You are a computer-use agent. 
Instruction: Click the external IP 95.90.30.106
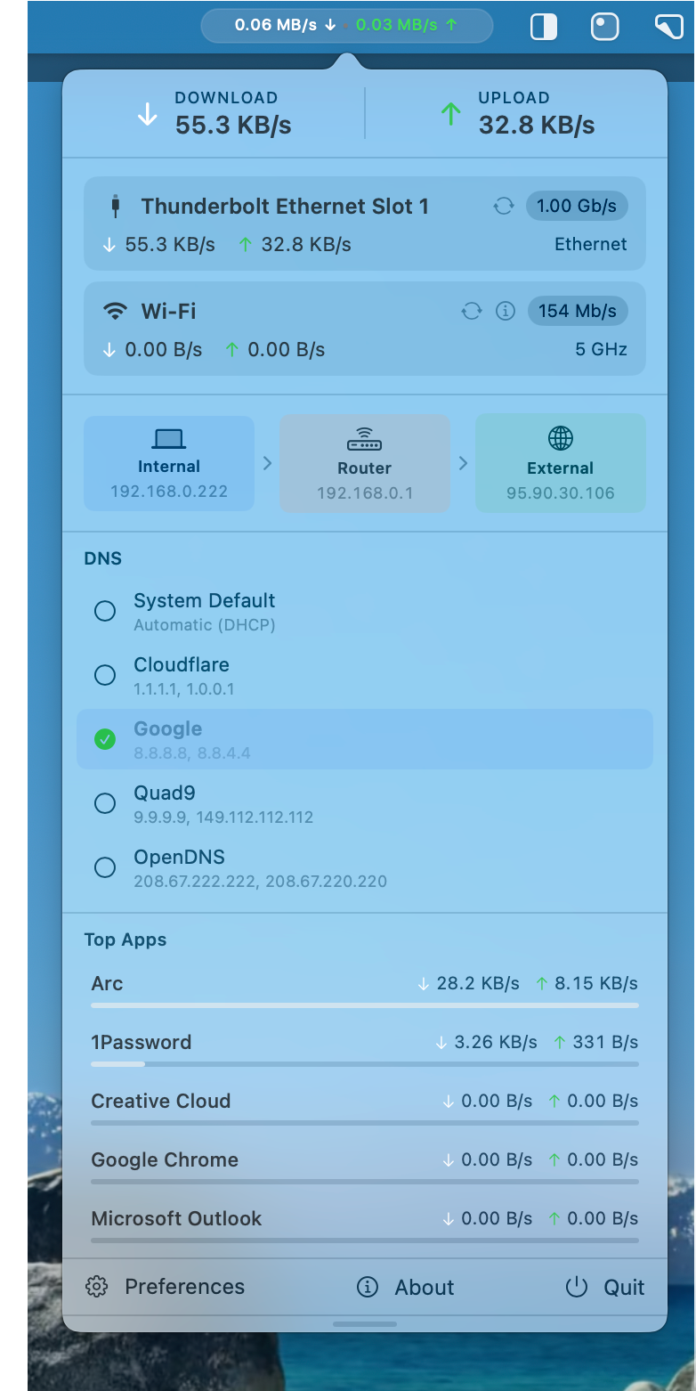tap(561, 492)
